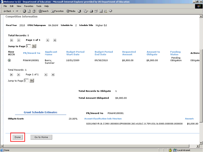Open the Search toolbar button
The image size is (203, 152).
(43, 11)
